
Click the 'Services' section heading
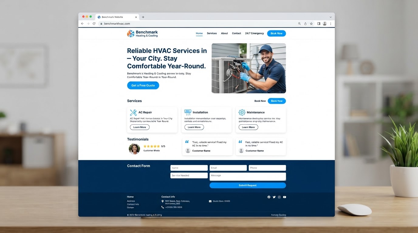134,101
